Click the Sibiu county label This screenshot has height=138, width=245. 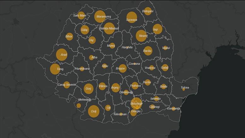click(x=105, y=66)
